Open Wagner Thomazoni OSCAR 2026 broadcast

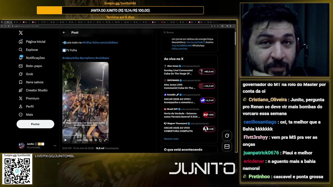click(178, 129)
